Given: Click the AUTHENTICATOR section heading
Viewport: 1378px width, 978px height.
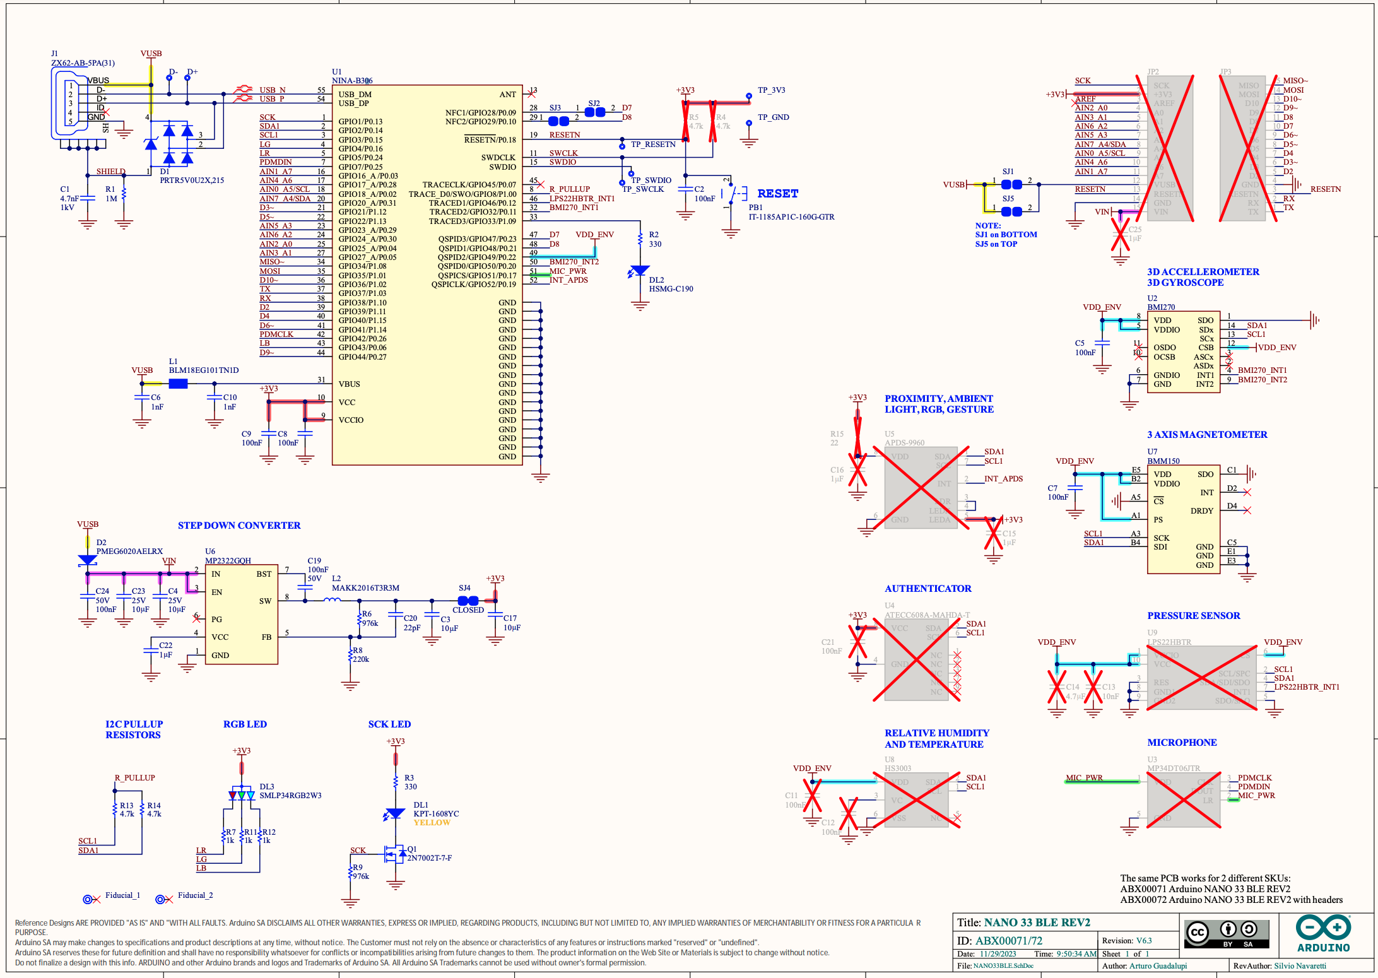Looking at the screenshot, I should [927, 588].
